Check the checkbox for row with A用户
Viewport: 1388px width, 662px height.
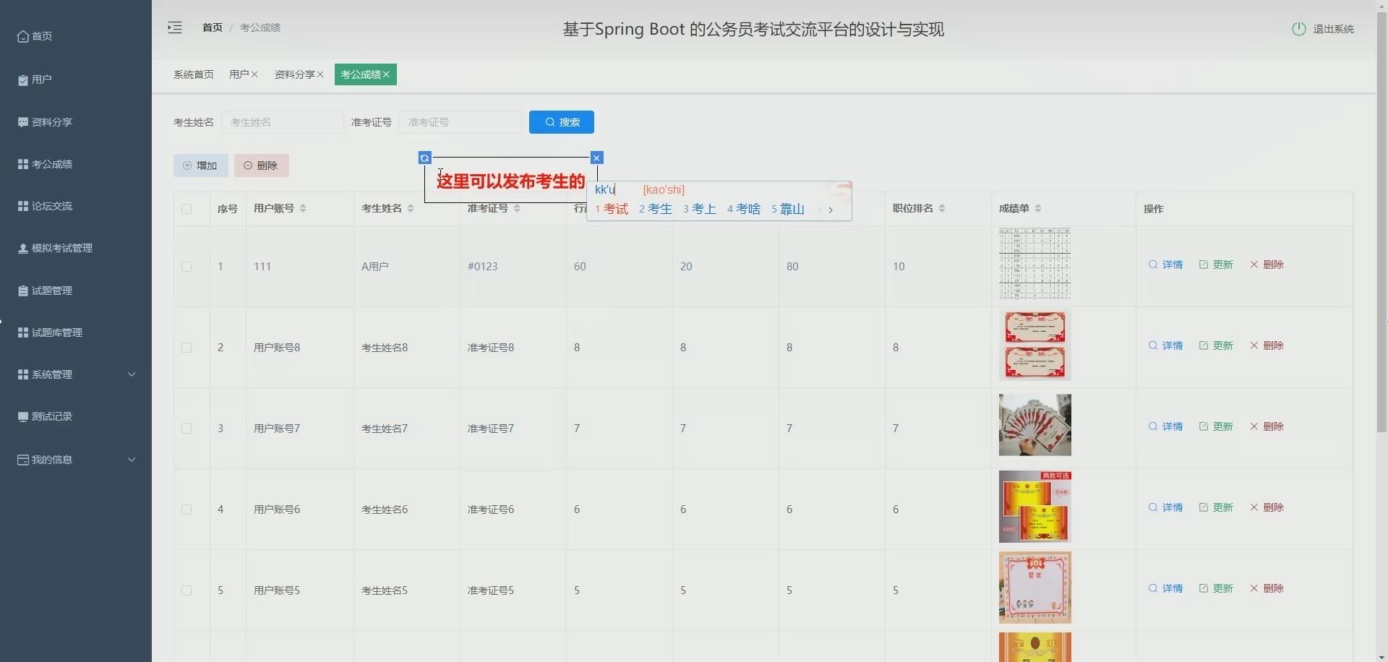pos(187,267)
